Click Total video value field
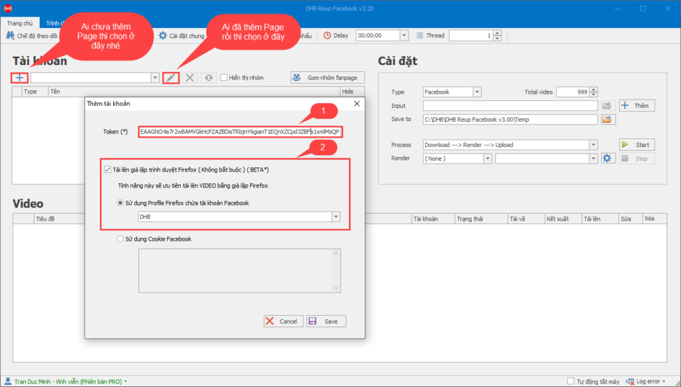Viewport: 681px width, 387px height. click(x=573, y=92)
